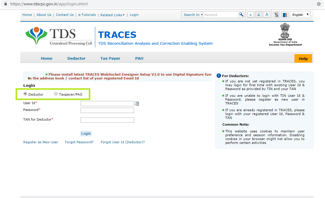Select the Deductor radio button
Screen dimensions: 325x198
tap(25, 94)
